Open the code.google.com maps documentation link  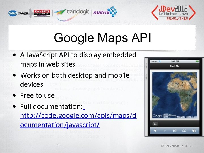tap(78, 120)
